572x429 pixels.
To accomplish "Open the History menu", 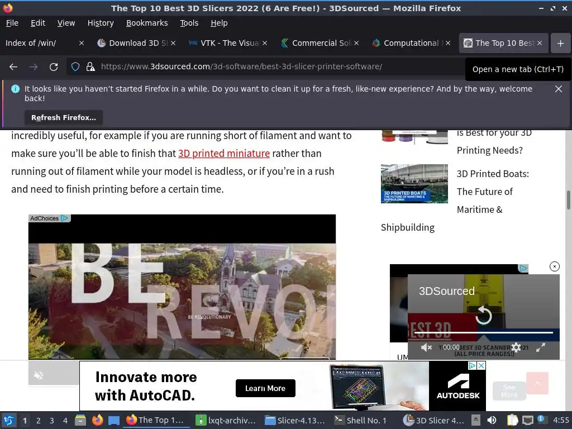I will [101, 23].
